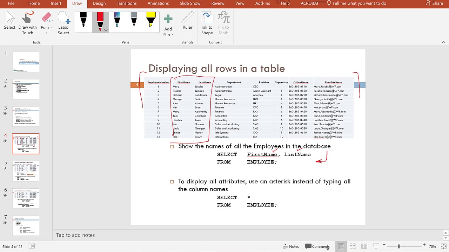Click the Add Pen plus icon
The width and height of the screenshot is (449, 252).
168,19
